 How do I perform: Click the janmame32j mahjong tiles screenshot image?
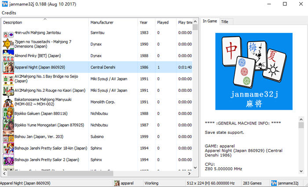[254, 72]
